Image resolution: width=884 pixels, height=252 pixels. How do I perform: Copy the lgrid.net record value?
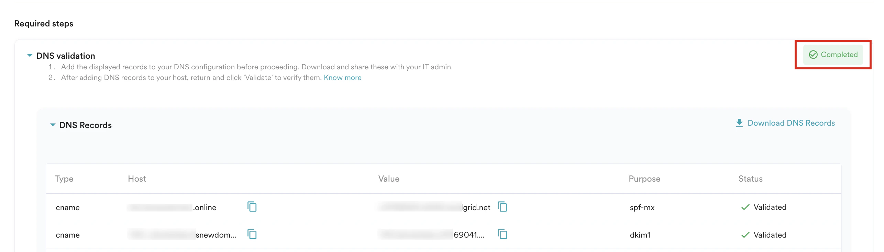[503, 207]
